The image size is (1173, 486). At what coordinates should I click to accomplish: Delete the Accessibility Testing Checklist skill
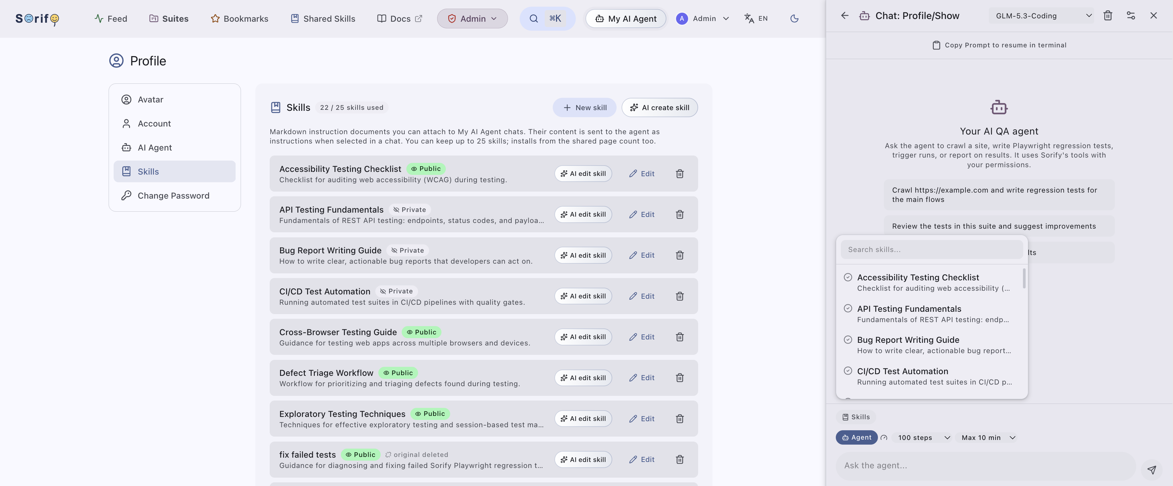[679, 174]
